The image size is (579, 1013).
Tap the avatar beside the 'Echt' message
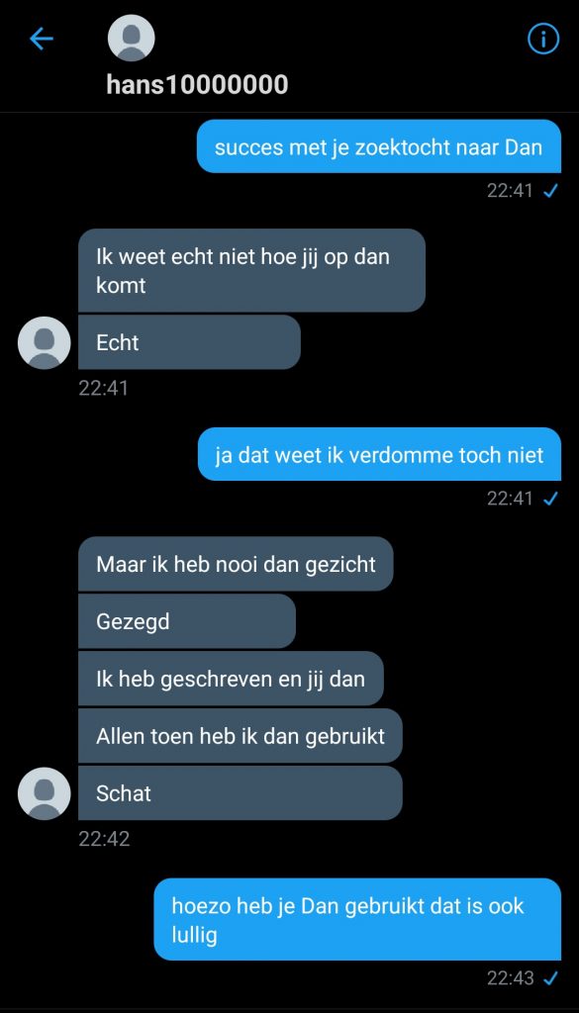[44, 342]
